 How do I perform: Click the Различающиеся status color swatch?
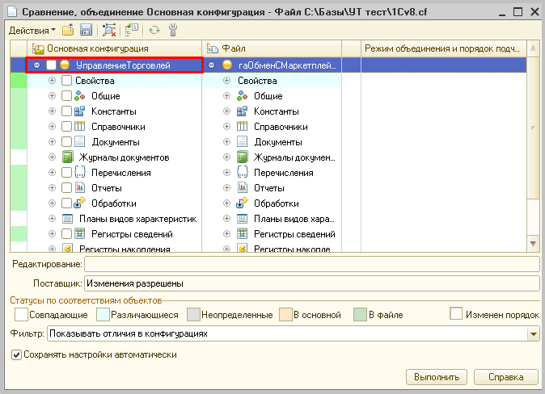coord(103,315)
